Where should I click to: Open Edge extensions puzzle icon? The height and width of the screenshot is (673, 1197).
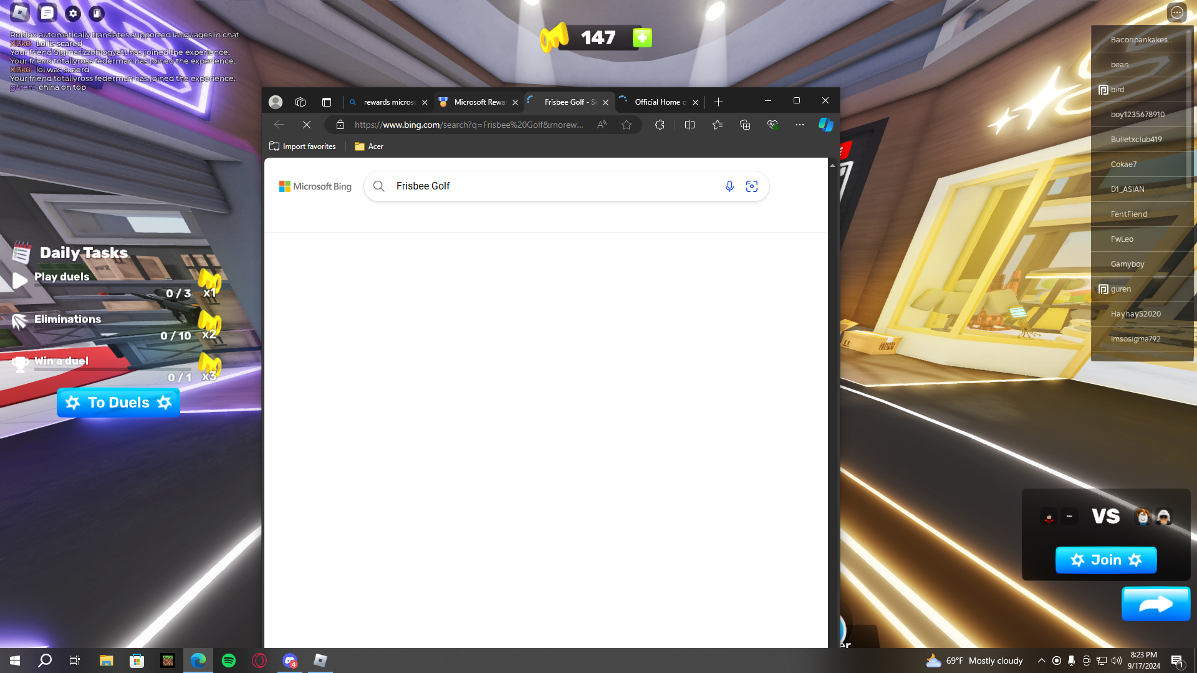(x=660, y=125)
